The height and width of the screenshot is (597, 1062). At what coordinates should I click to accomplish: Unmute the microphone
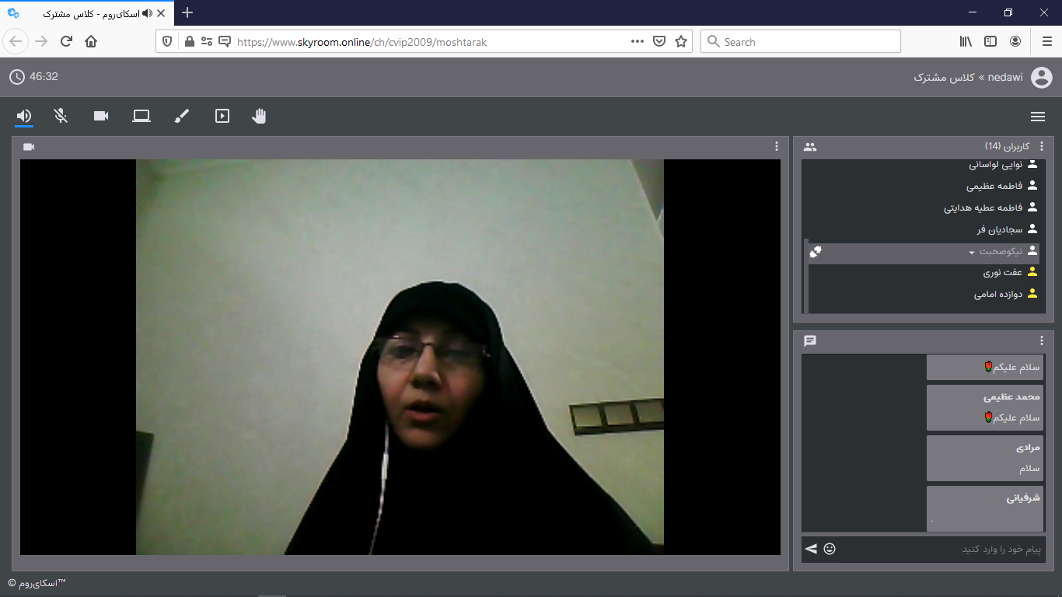(x=61, y=116)
